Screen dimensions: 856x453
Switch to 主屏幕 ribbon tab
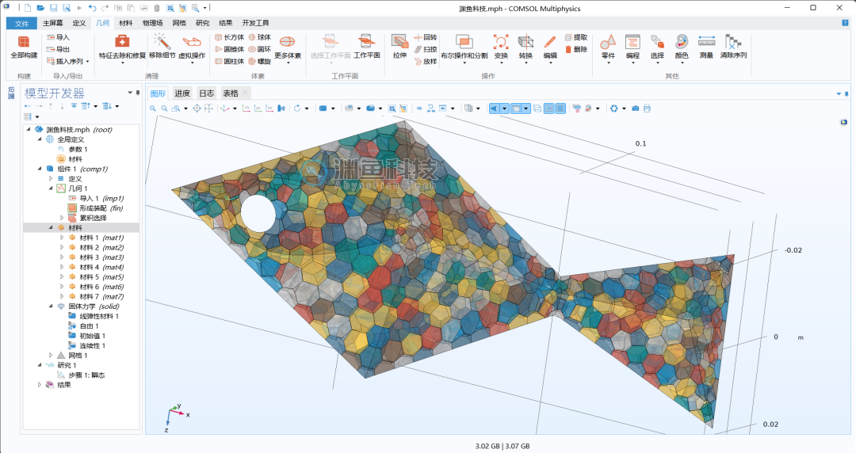click(52, 23)
